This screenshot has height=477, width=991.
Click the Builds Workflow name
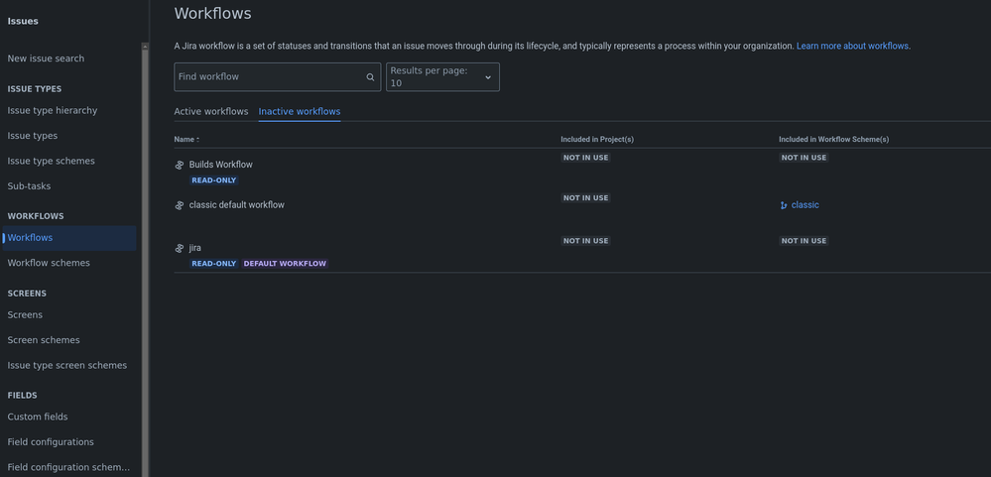click(x=220, y=165)
